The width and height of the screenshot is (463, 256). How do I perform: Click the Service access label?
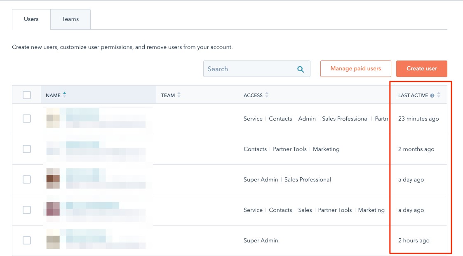pyautogui.click(x=253, y=119)
